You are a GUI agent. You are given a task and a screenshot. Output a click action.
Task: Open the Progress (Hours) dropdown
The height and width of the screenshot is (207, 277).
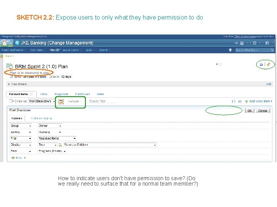52,151
